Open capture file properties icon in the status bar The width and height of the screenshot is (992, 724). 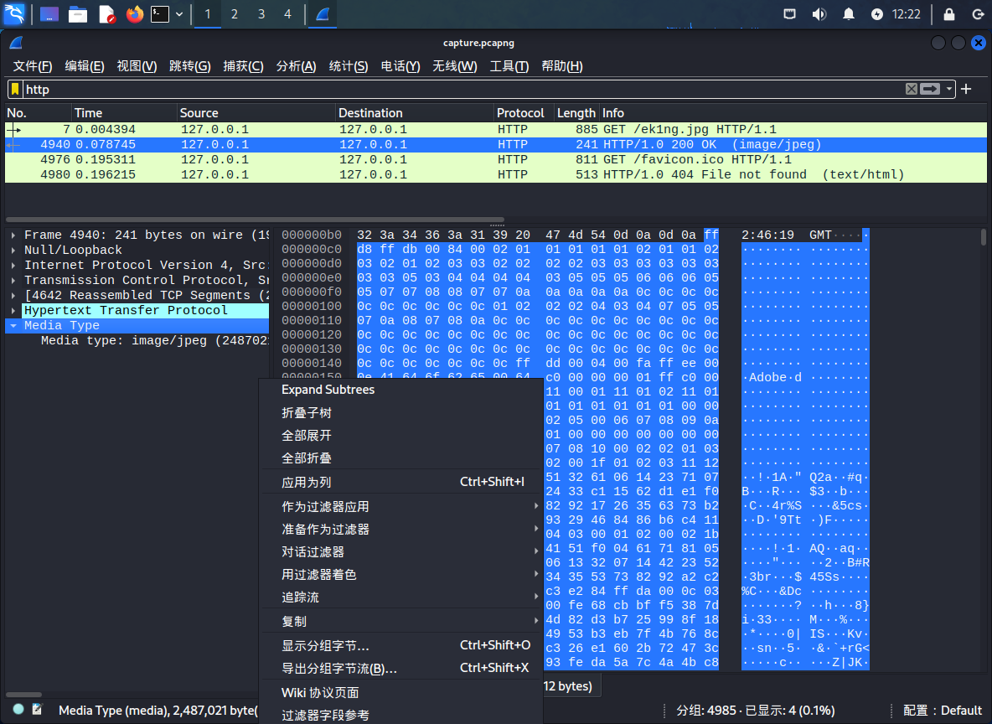[x=37, y=710]
